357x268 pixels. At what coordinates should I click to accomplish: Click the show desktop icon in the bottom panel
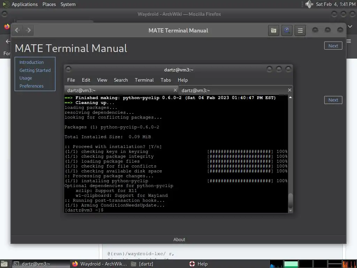click(4, 264)
